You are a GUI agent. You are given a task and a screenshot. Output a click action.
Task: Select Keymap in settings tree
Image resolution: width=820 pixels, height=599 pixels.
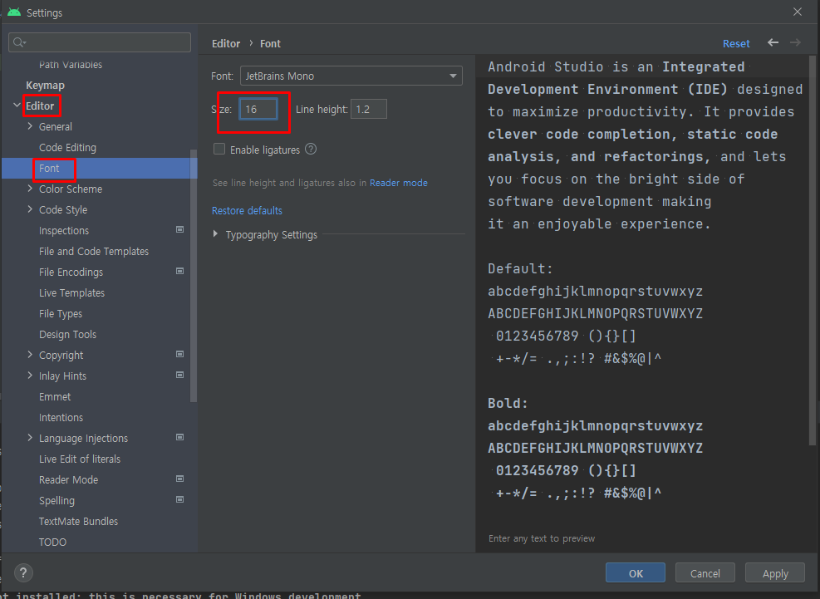coord(46,86)
